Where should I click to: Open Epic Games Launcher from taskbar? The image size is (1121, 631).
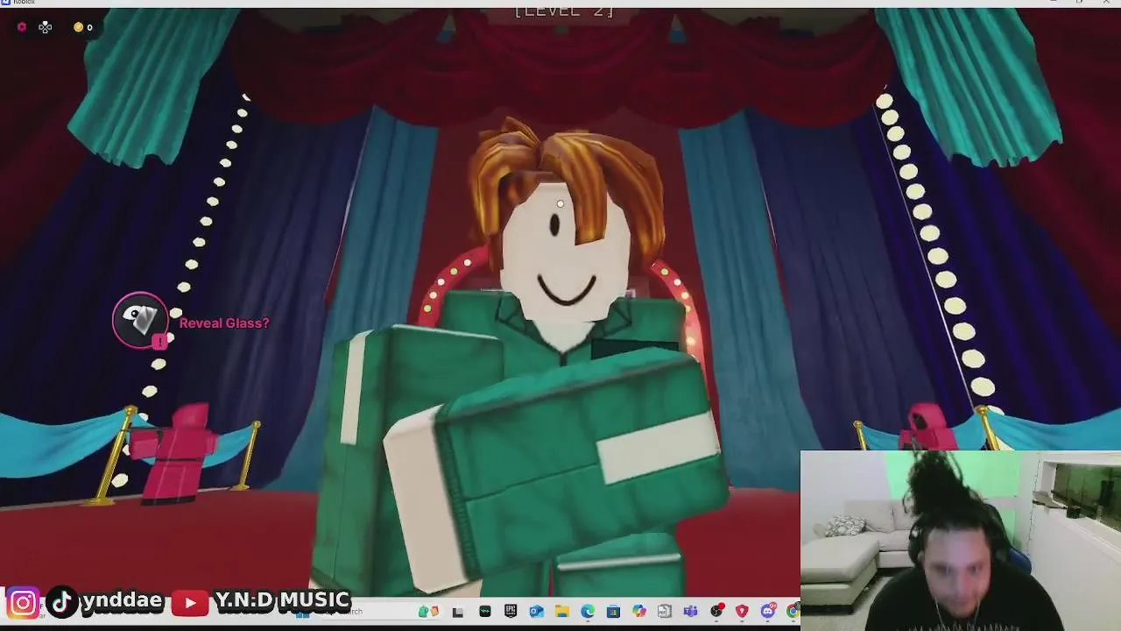(511, 611)
